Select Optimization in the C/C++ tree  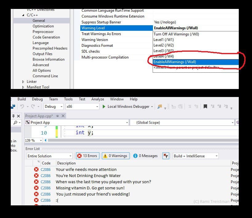tap(43, 26)
